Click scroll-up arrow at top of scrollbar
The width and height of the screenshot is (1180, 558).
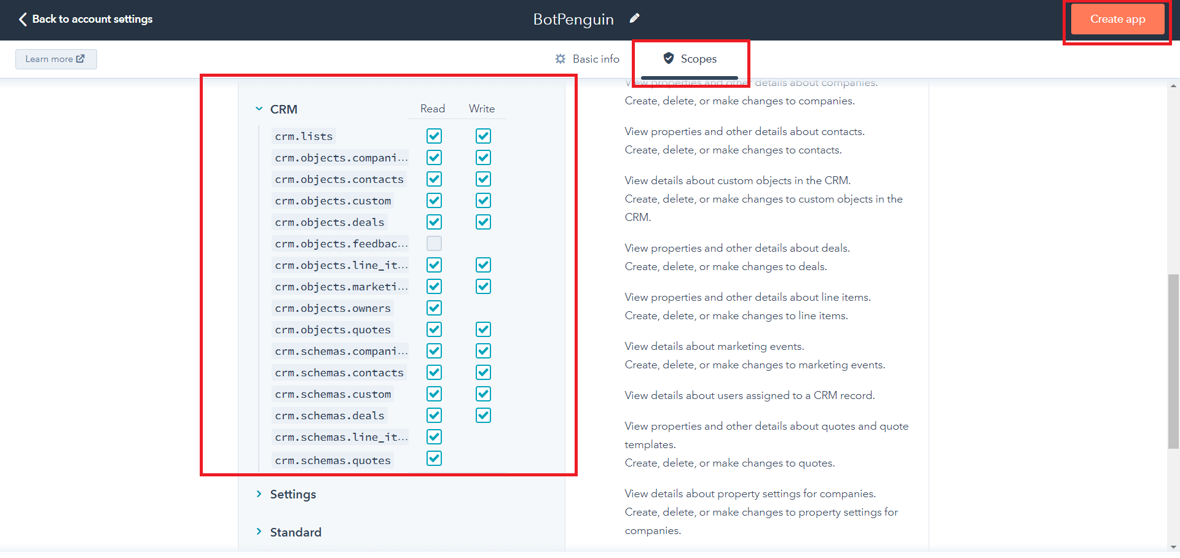click(1173, 86)
